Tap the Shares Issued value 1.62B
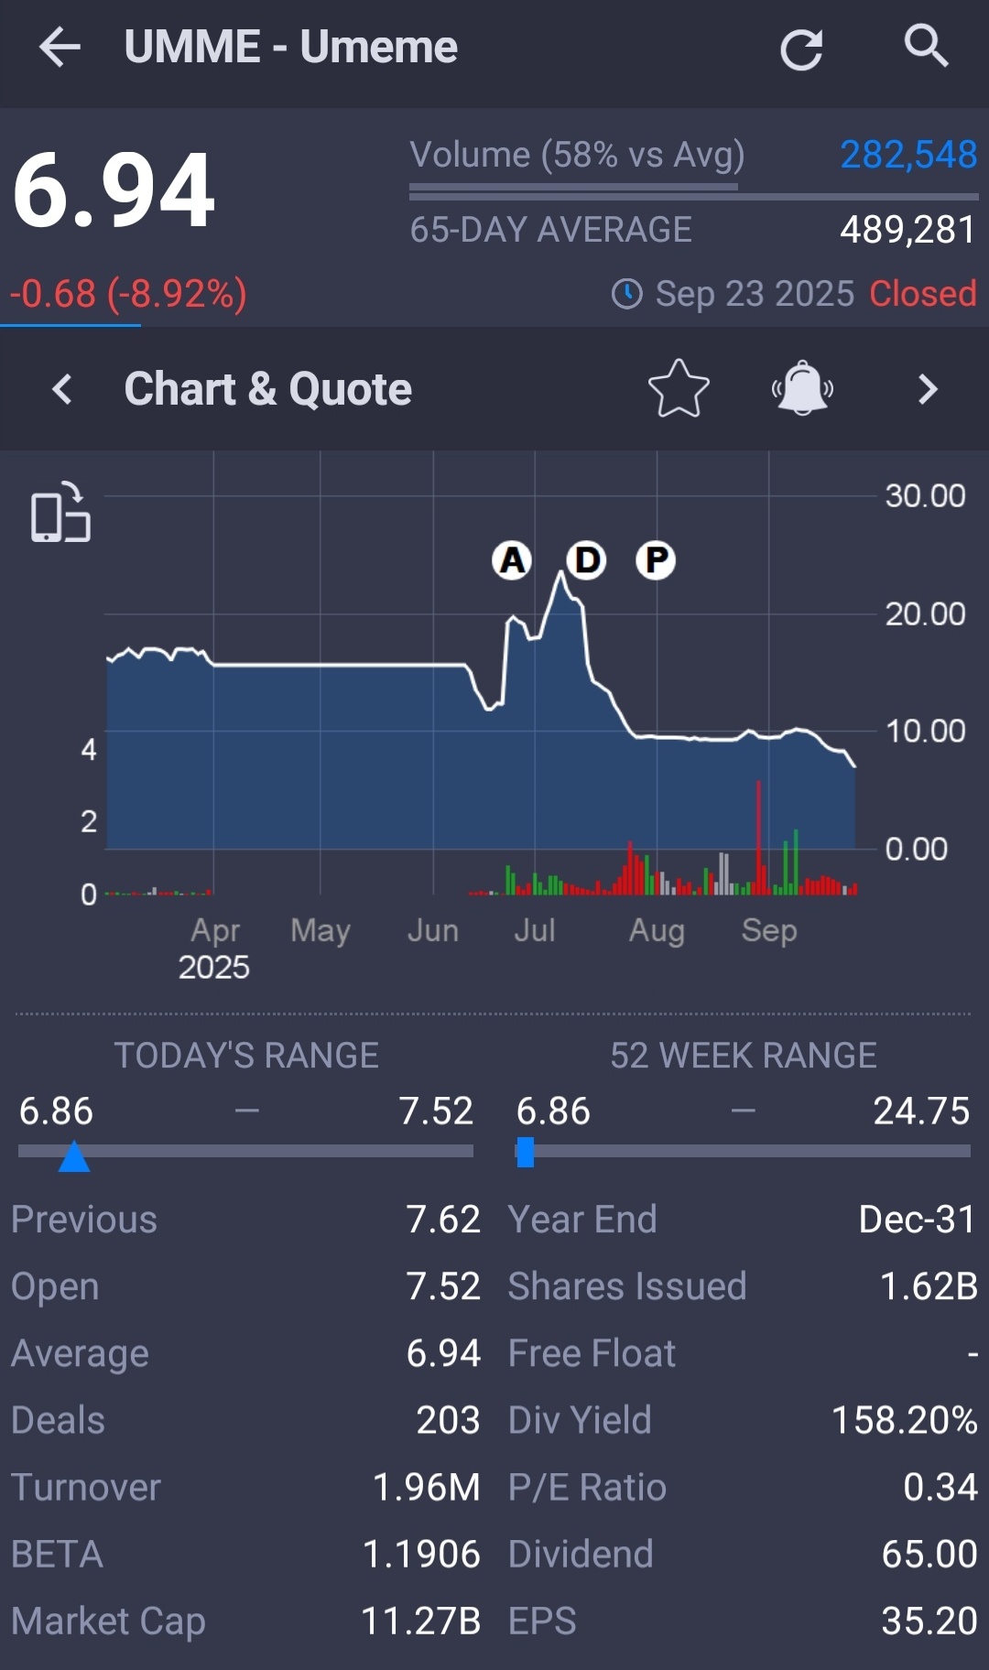Image resolution: width=989 pixels, height=1670 pixels. [x=929, y=1286]
